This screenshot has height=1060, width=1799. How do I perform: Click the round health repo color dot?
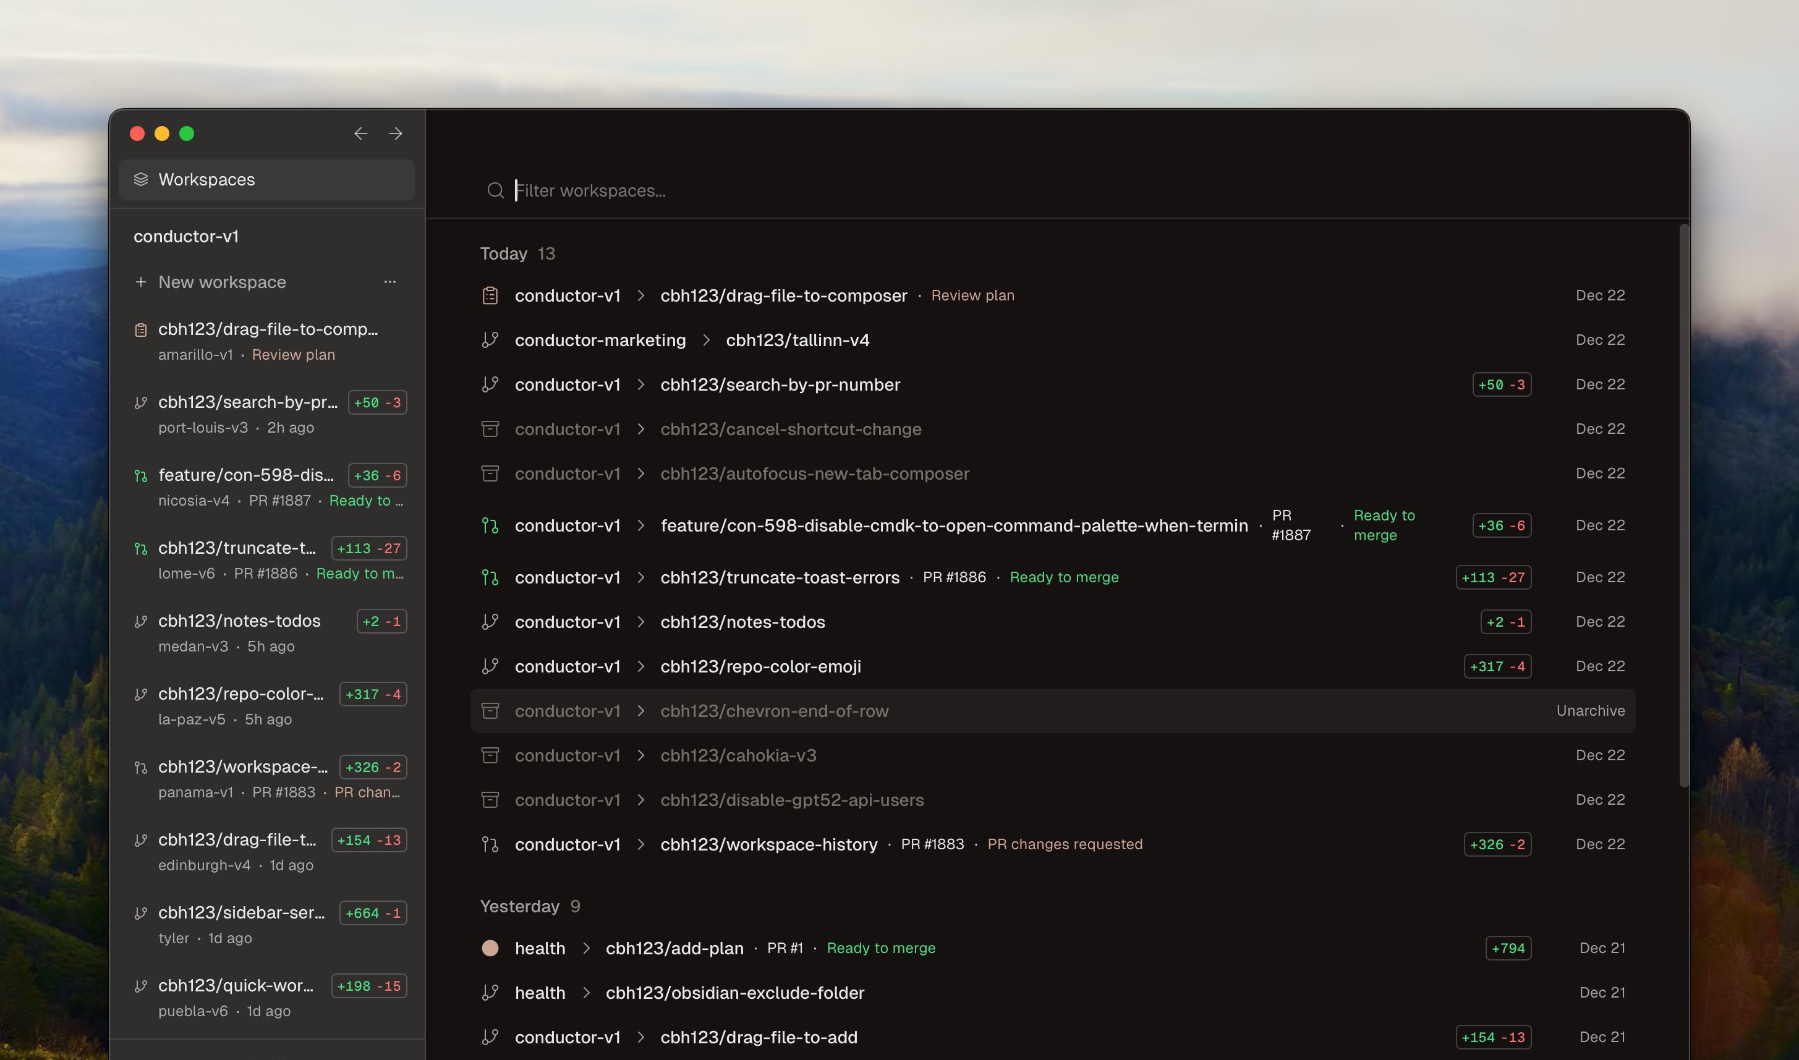pos(490,948)
